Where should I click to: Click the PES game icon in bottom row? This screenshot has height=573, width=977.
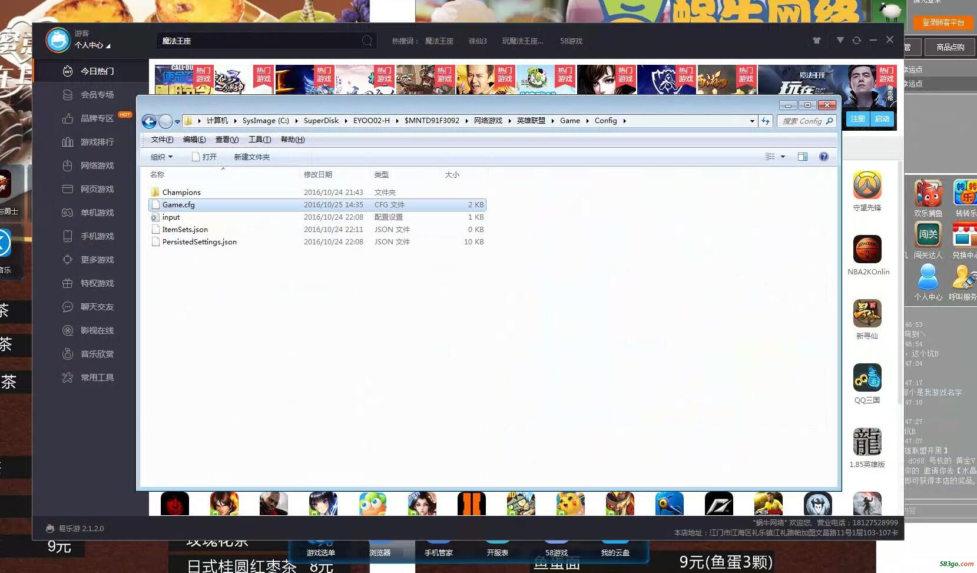pyautogui.click(x=769, y=504)
